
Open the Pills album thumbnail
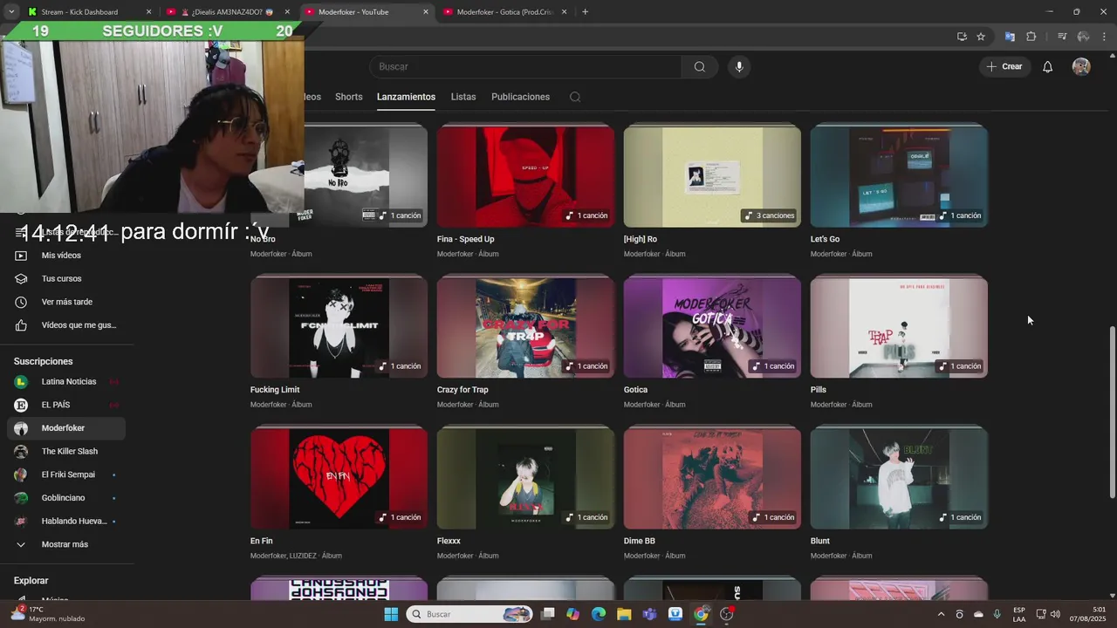pyautogui.click(x=899, y=328)
